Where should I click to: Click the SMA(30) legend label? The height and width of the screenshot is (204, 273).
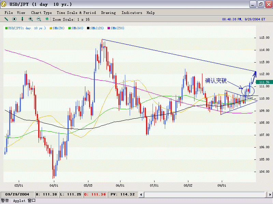click(59, 28)
